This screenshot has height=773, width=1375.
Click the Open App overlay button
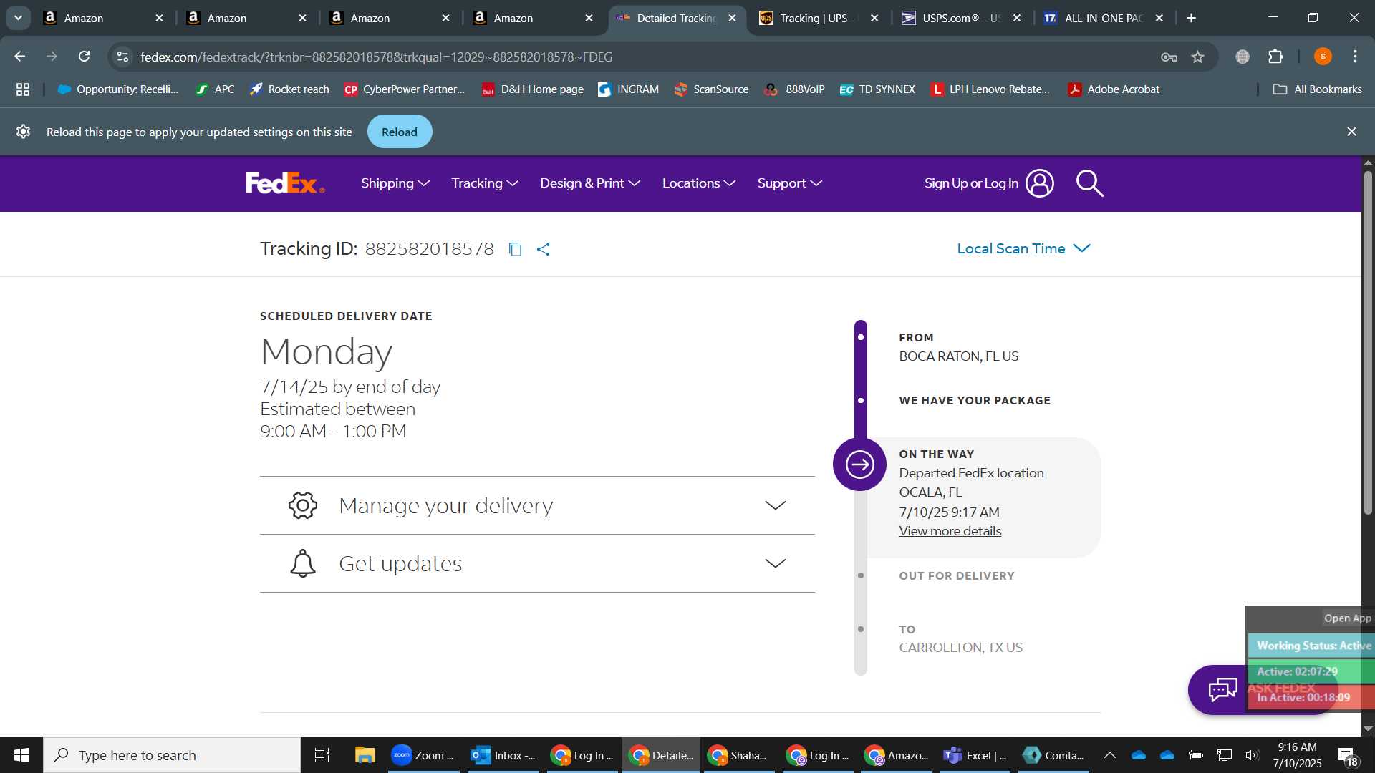1347,618
